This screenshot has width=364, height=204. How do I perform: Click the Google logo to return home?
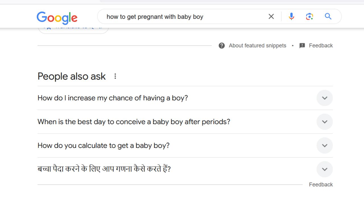(x=57, y=18)
